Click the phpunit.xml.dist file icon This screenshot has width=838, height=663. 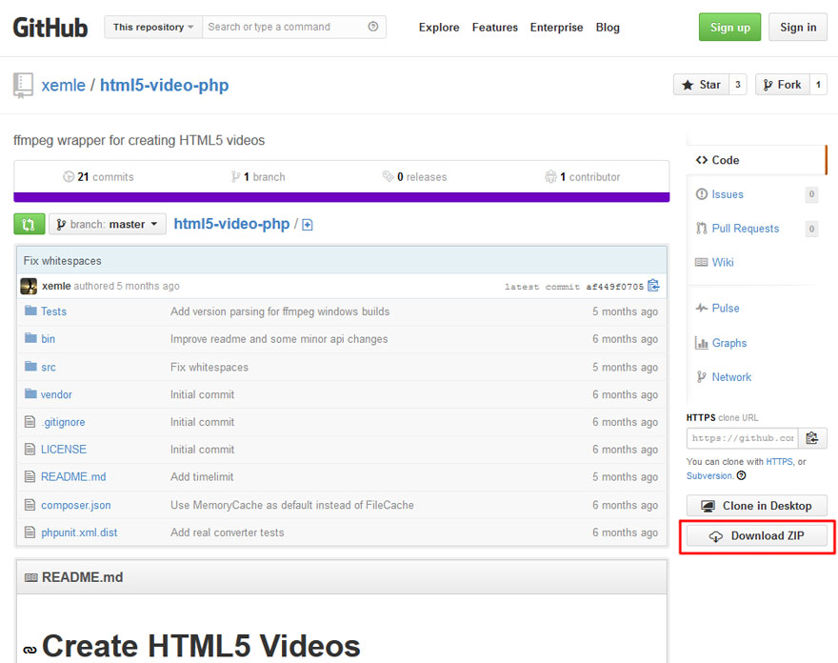pos(30,532)
